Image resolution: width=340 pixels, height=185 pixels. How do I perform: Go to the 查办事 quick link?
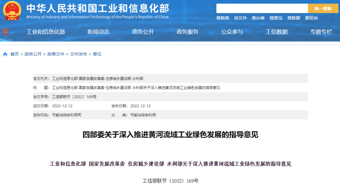click(258, 18)
